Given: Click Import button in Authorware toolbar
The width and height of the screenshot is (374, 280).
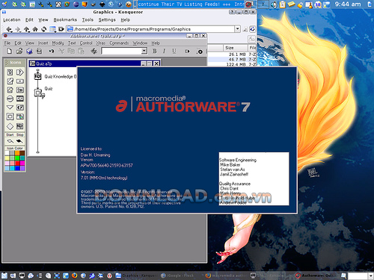Looking at the screenshot, I should tap(39, 51).
